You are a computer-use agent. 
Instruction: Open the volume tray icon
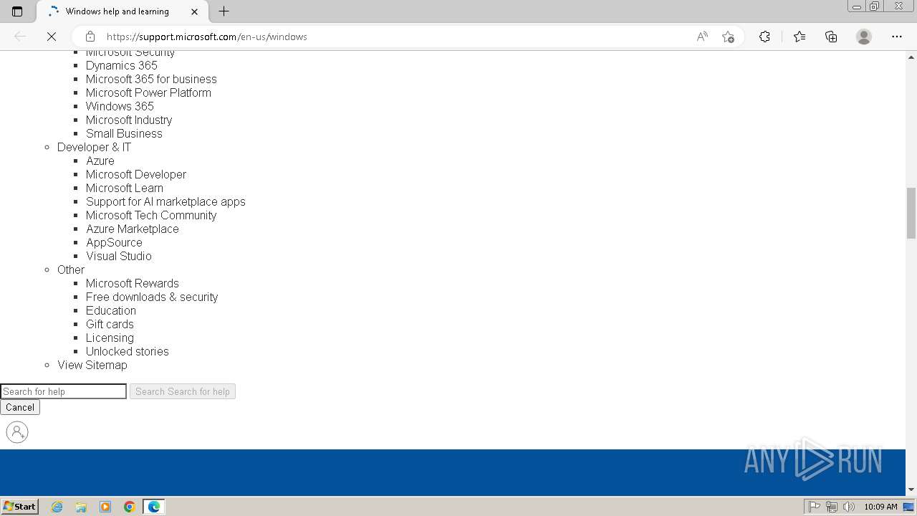(849, 507)
